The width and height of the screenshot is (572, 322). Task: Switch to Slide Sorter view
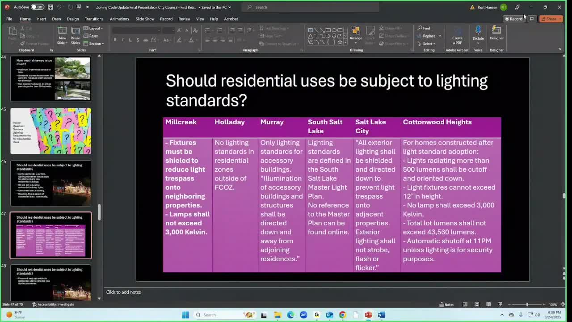tap(477, 305)
